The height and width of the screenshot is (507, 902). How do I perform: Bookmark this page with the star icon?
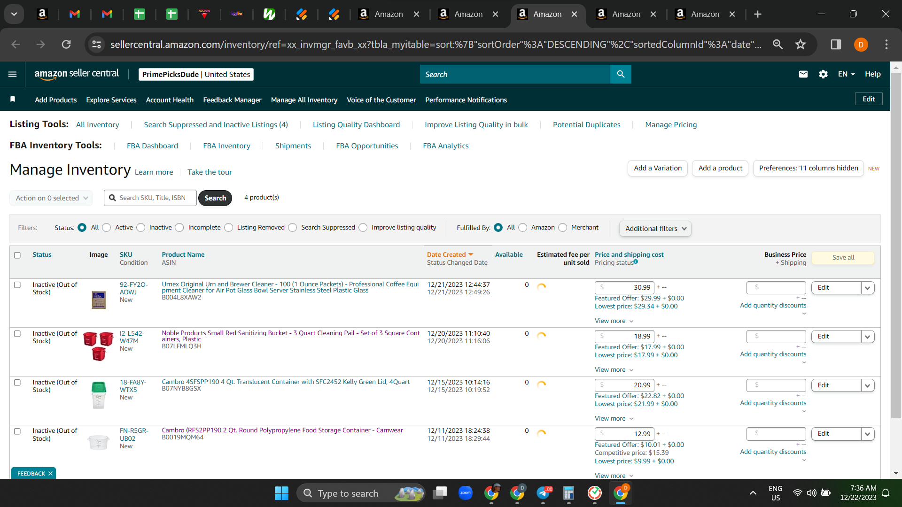point(801,45)
